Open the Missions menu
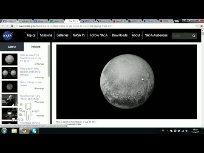Image resolution: width=204 pixels, height=153 pixels. 46,35
